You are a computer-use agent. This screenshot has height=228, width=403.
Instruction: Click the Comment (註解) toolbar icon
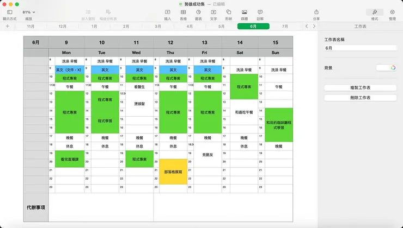tap(260, 12)
